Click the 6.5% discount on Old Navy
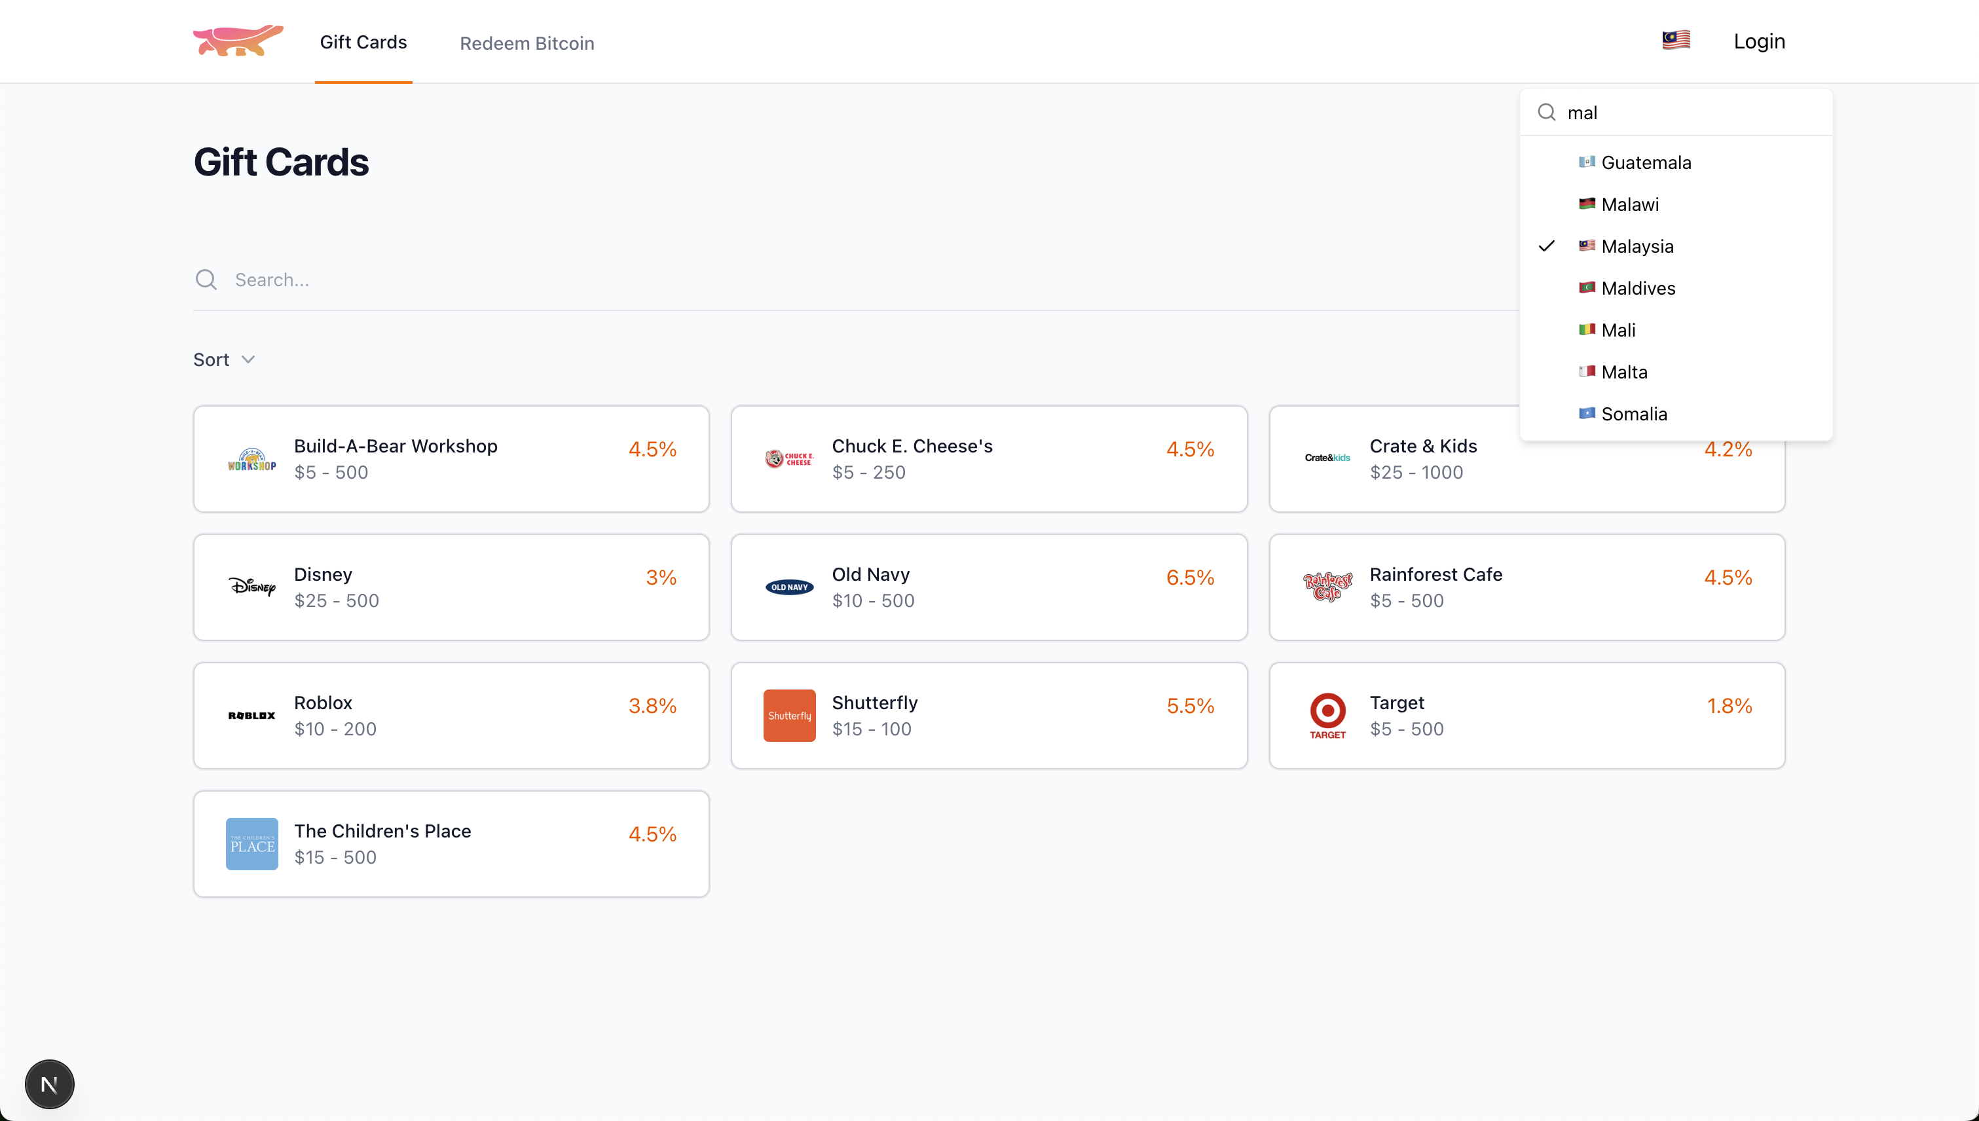Image resolution: width=1979 pixels, height=1121 pixels. click(x=1190, y=578)
